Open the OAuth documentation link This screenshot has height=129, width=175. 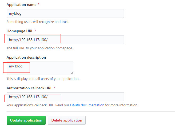coord(87,105)
